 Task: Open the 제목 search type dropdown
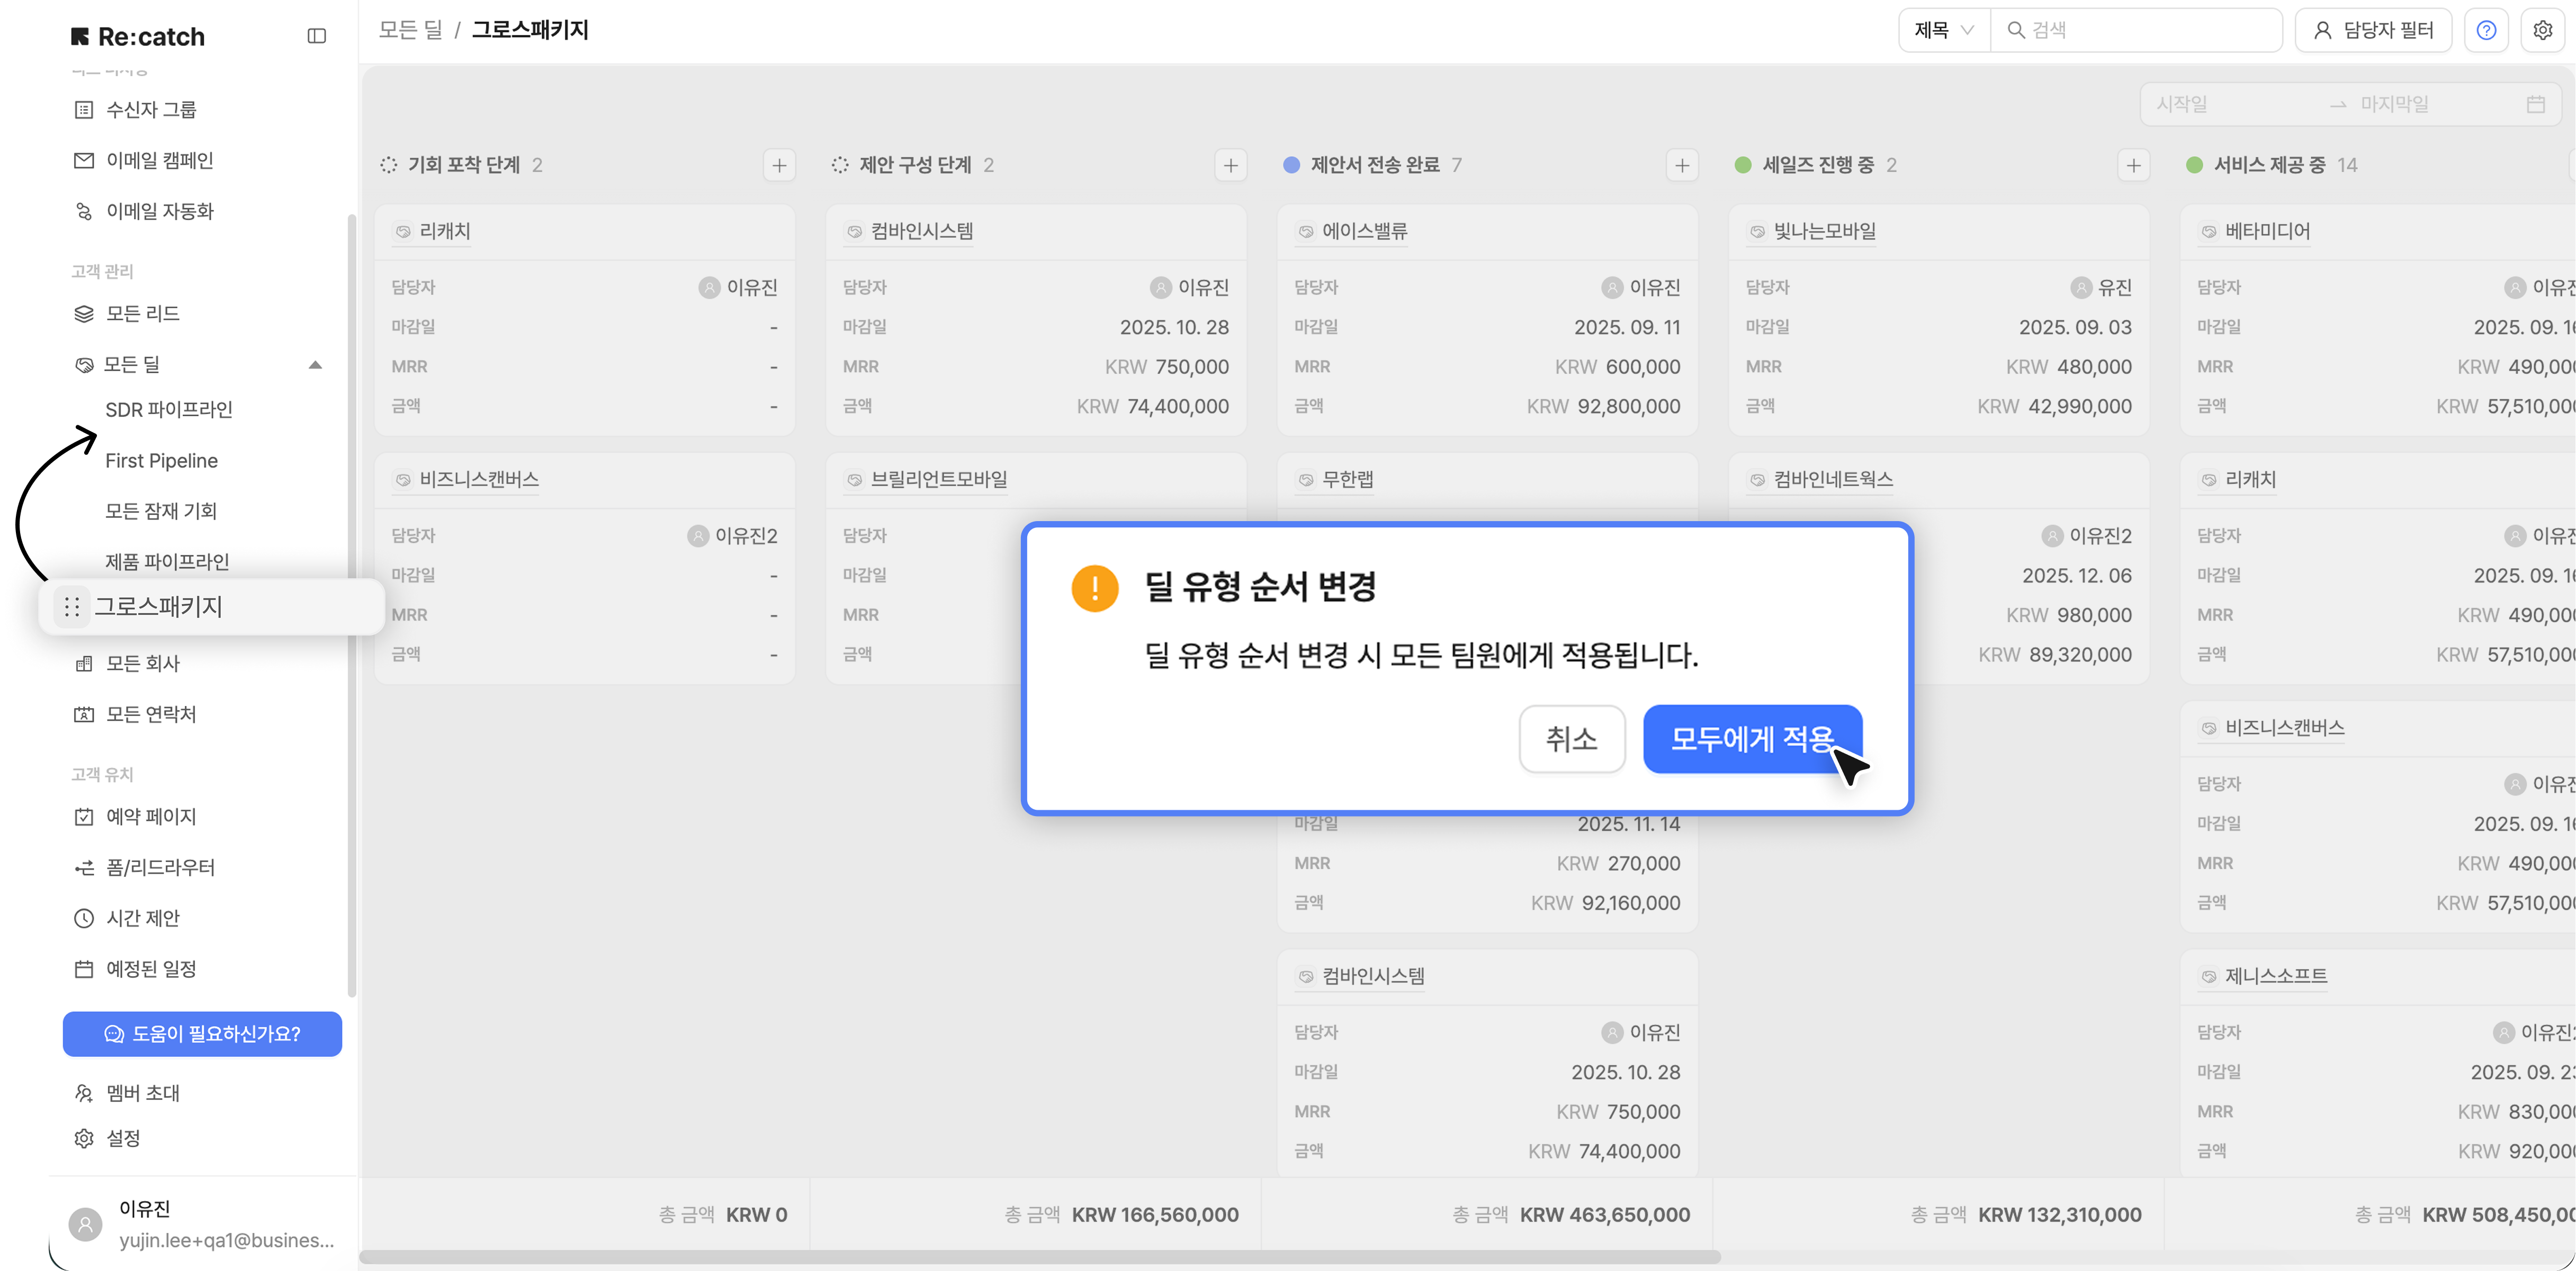coord(1943,30)
